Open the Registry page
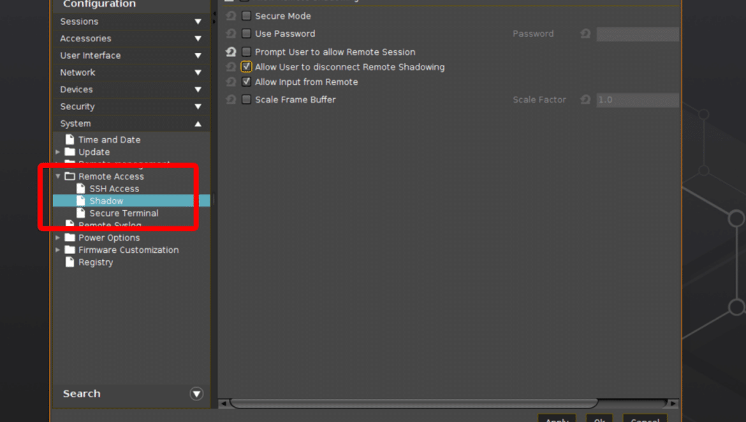This screenshot has width=746, height=422. tap(96, 262)
